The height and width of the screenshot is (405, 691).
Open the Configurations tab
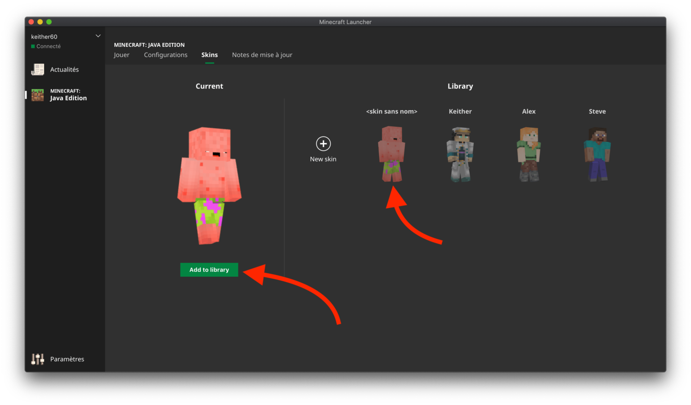[x=166, y=54]
